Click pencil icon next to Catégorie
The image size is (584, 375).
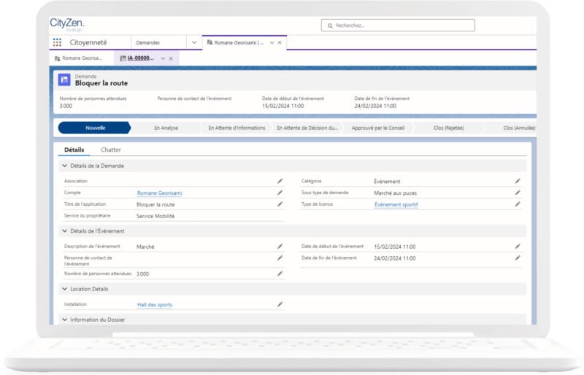[518, 180]
